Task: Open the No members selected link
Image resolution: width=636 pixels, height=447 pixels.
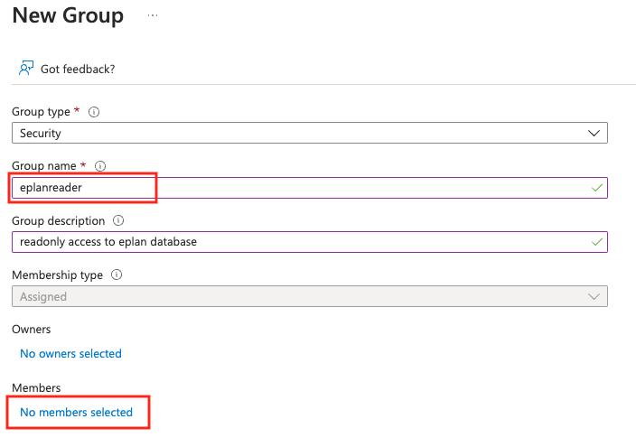Action: point(76,413)
